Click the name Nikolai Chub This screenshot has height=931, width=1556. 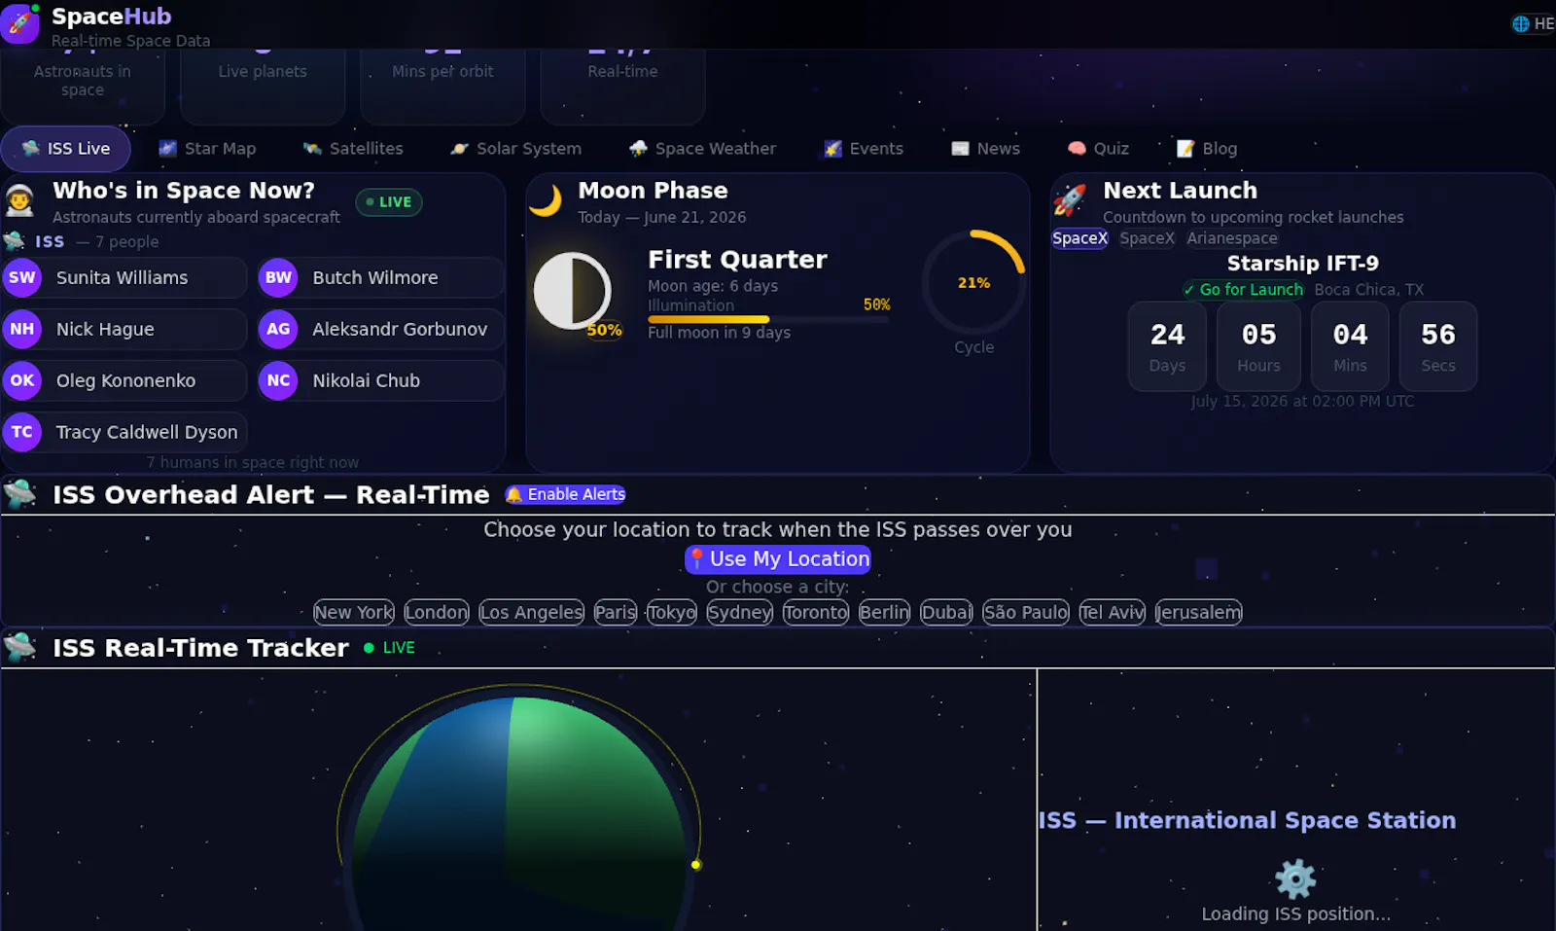(366, 381)
